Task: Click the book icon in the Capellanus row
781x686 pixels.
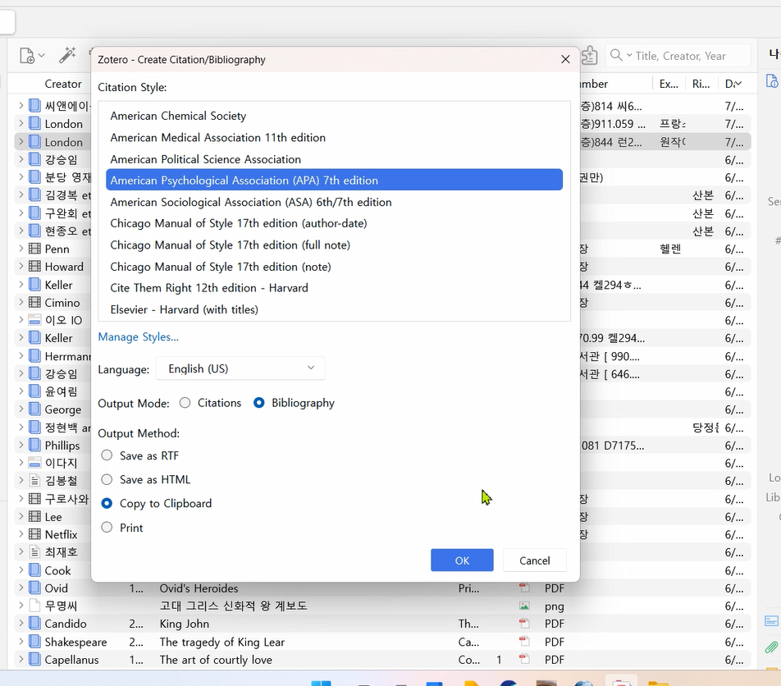Action: tap(34, 660)
